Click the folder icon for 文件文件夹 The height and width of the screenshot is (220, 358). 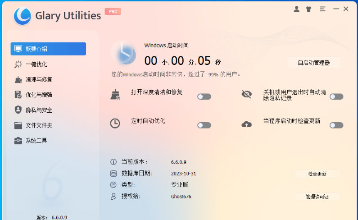[x=18, y=125]
